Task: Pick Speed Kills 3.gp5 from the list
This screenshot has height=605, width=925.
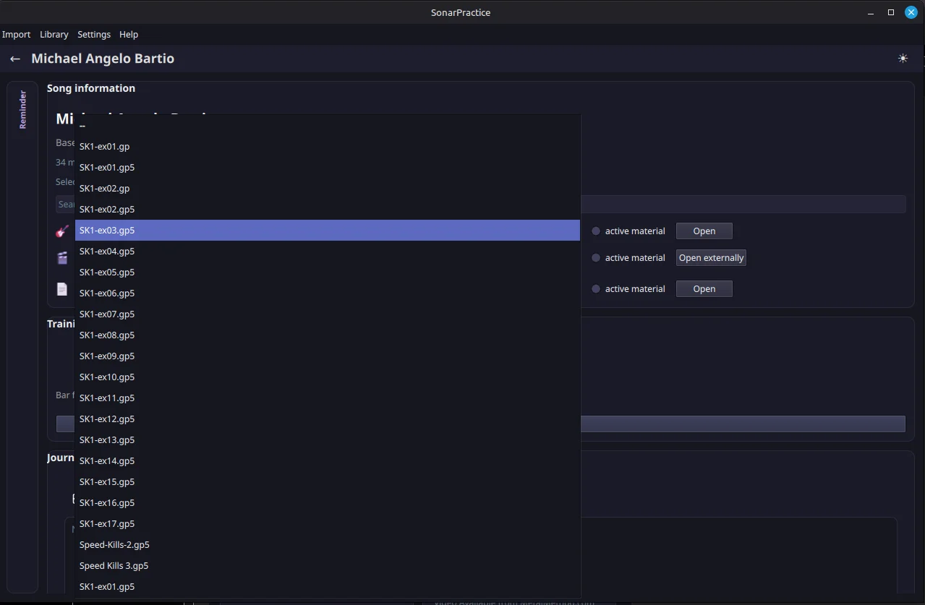Action: (x=328, y=566)
